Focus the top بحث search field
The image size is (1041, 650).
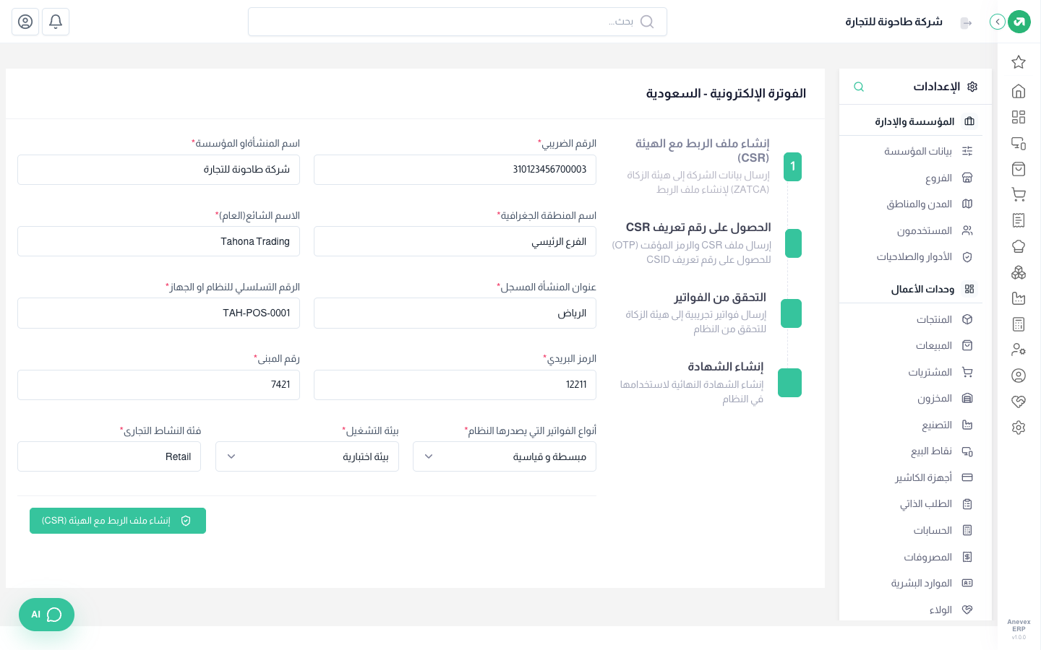coord(458,22)
